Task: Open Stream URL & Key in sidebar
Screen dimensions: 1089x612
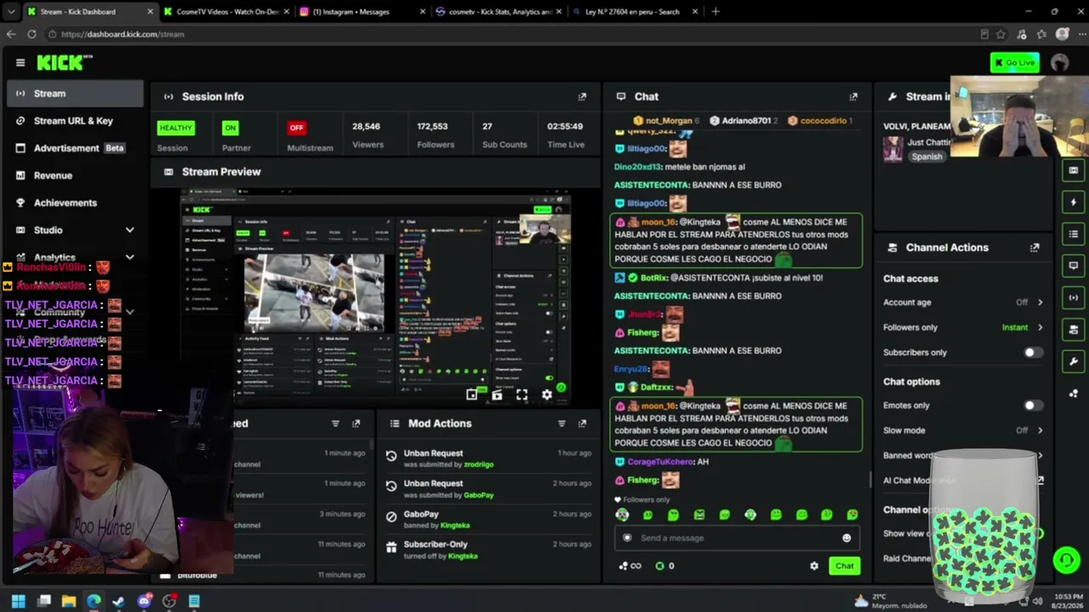Action: (x=75, y=121)
